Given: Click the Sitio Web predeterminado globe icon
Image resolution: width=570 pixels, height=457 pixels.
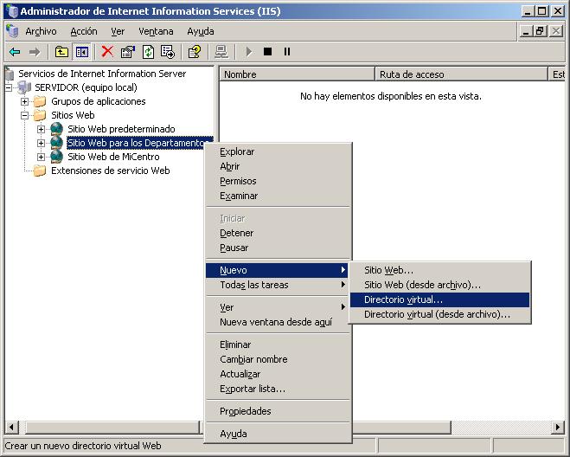Looking at the screenshot, I should [56, 129].
